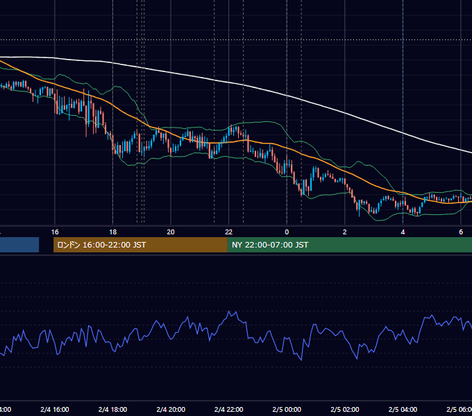Click the ロンドン 16:00-22:00 JST session band
The image size is (472, 416).
(140, 245)
